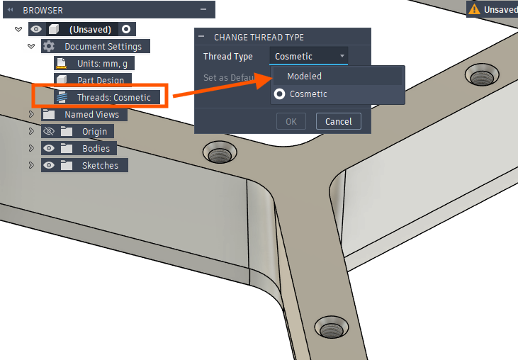This screenshot has height=360, width=518.
Task: Click the Named Views folder icon
Action: click(49, 114)
